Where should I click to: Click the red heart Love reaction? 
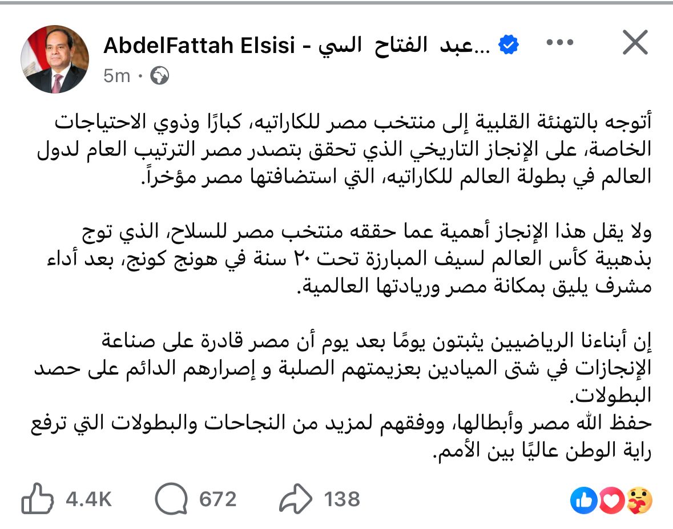pyautogui.click(x=610, y=500)
